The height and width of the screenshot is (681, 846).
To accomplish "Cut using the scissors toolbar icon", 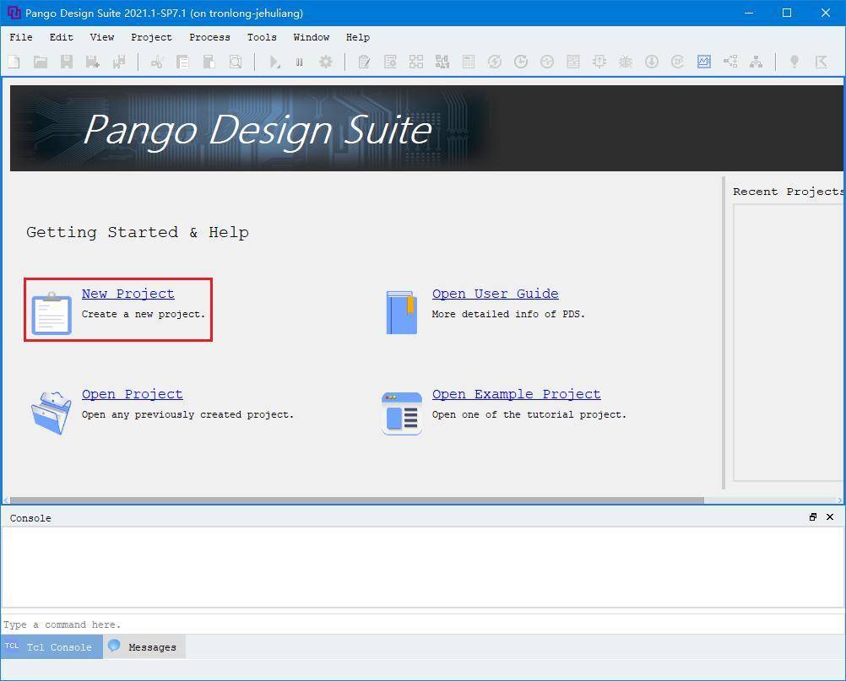I will coord(157,62).
